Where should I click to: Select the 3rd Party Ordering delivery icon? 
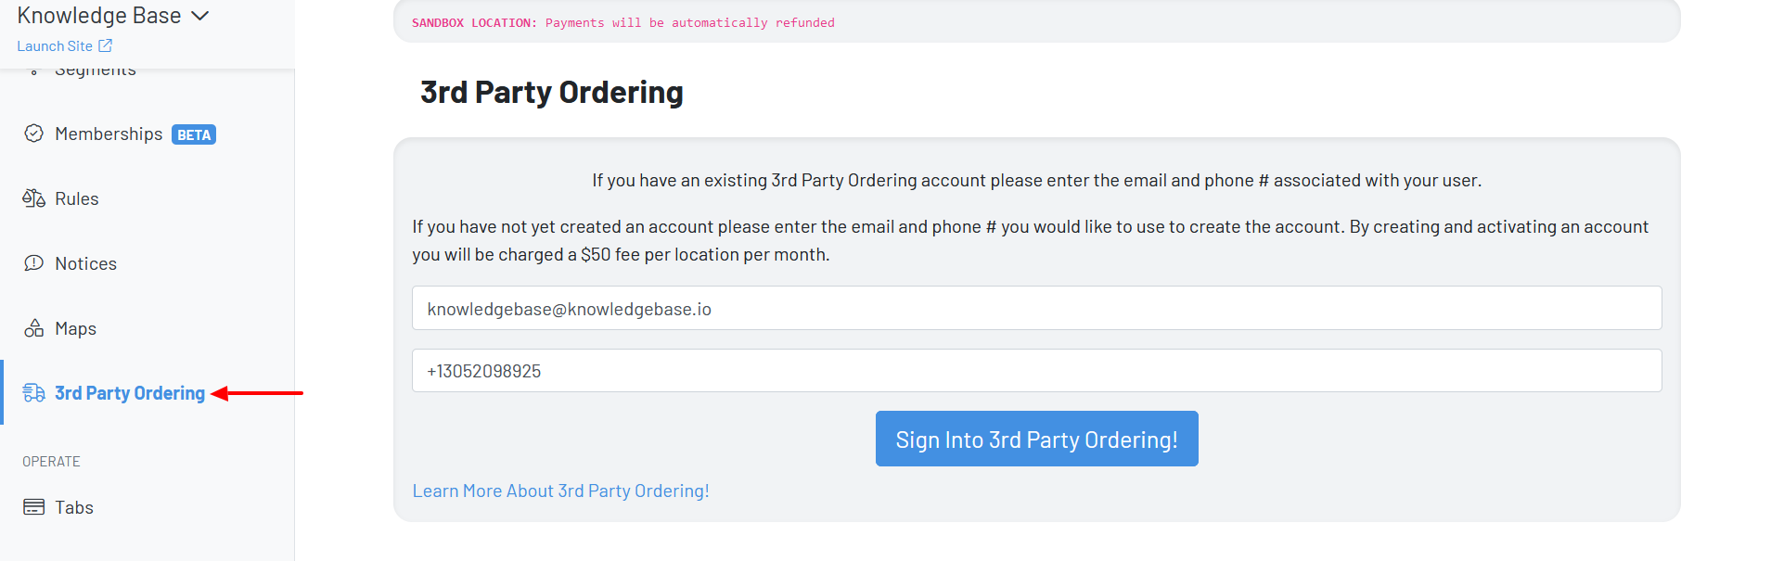tap(33, 392)
